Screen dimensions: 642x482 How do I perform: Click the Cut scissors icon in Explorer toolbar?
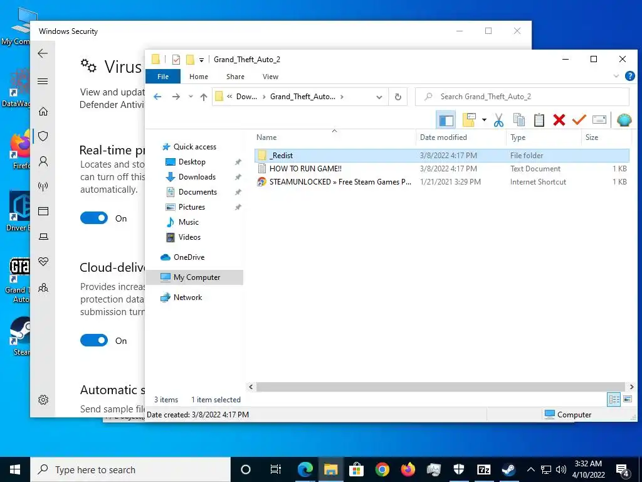point(498,120)
